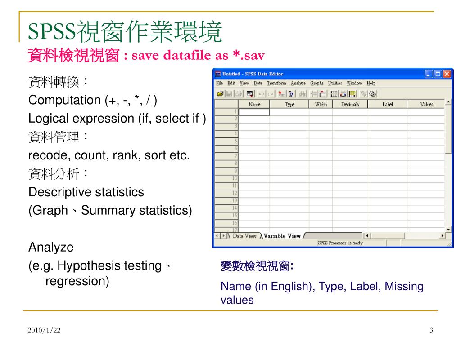Click 'SPSS Processor is ready' status text

click(x=340, y=243)
